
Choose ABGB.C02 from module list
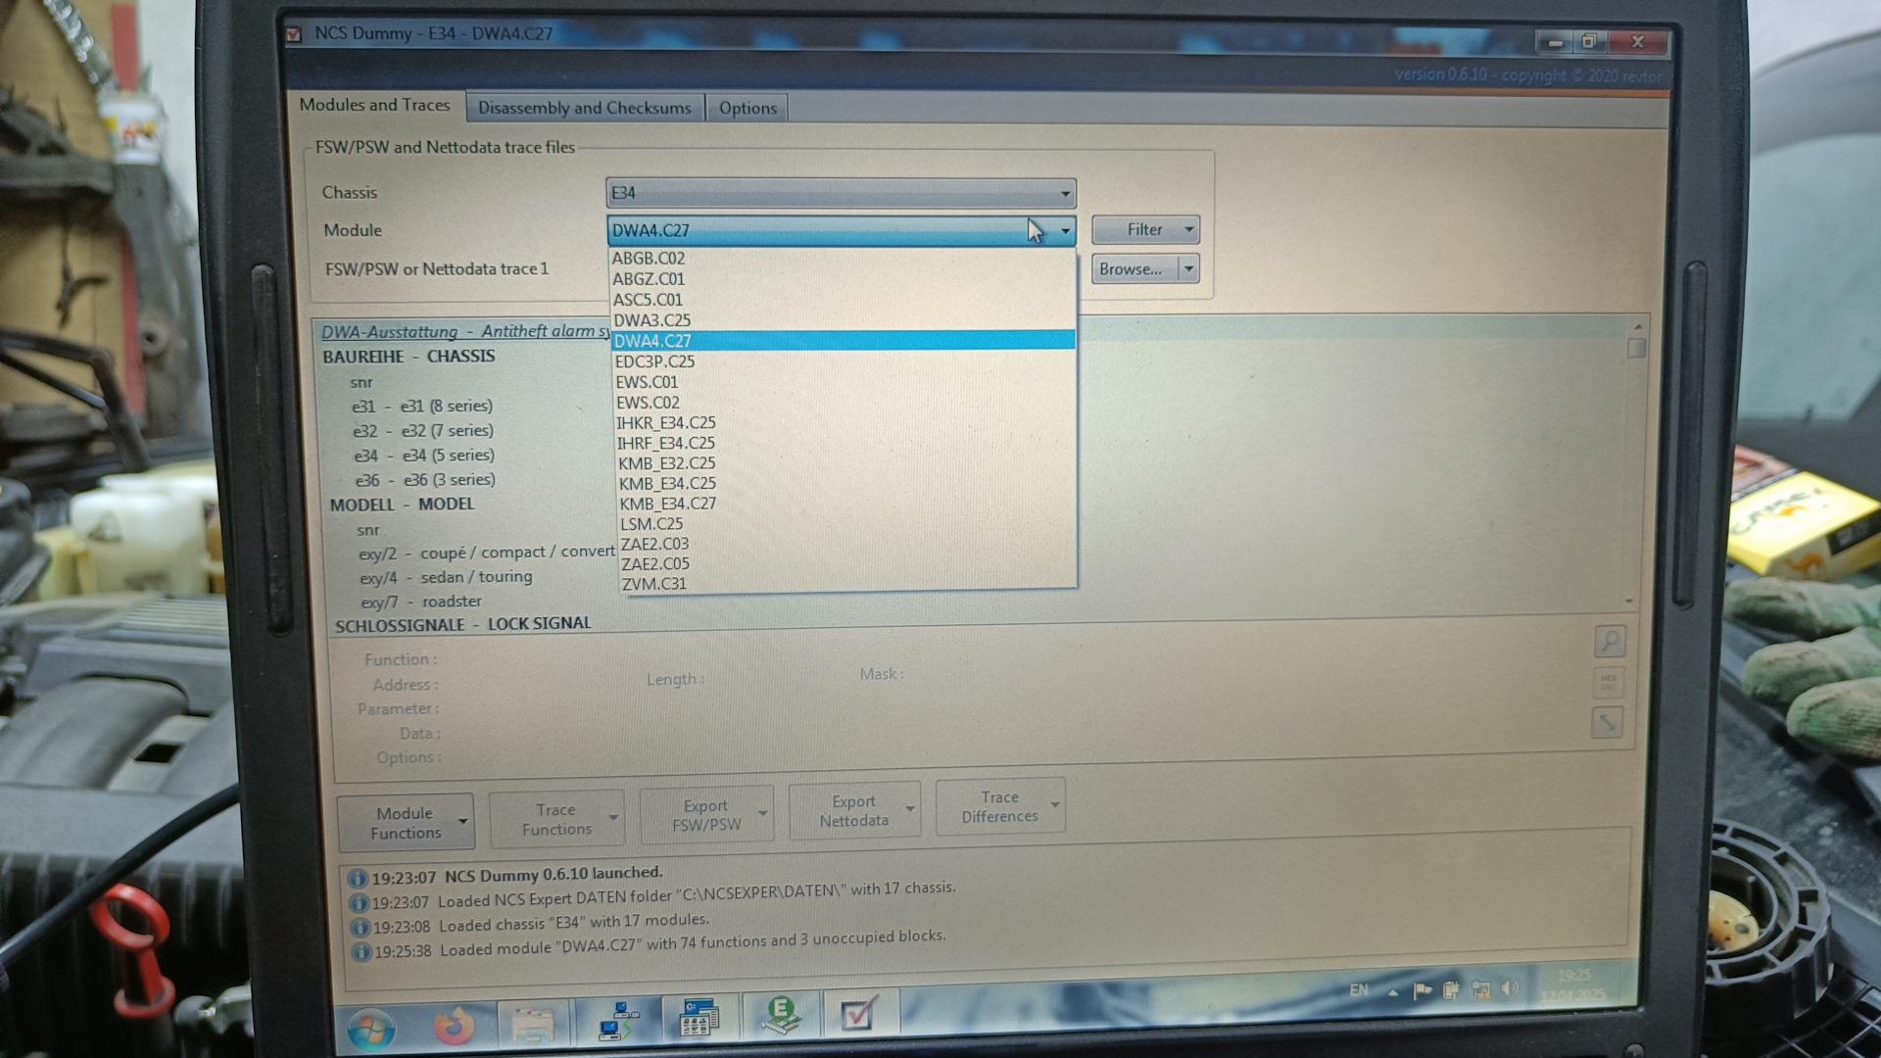click(843, 259)
